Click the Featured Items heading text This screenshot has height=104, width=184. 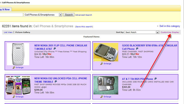[91, 37]
